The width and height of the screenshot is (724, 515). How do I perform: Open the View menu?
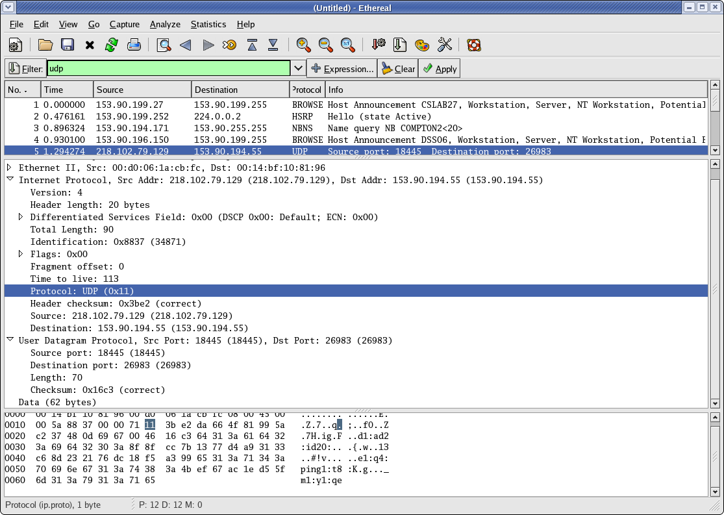[x=68, y=25]
